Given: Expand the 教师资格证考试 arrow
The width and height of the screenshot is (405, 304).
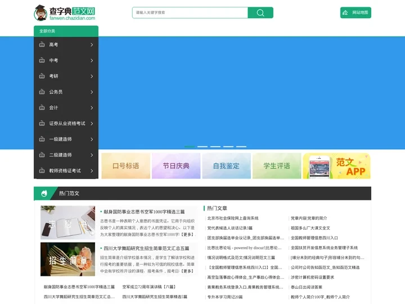Looking at the screenshot, I should click(x=92, y=171).
